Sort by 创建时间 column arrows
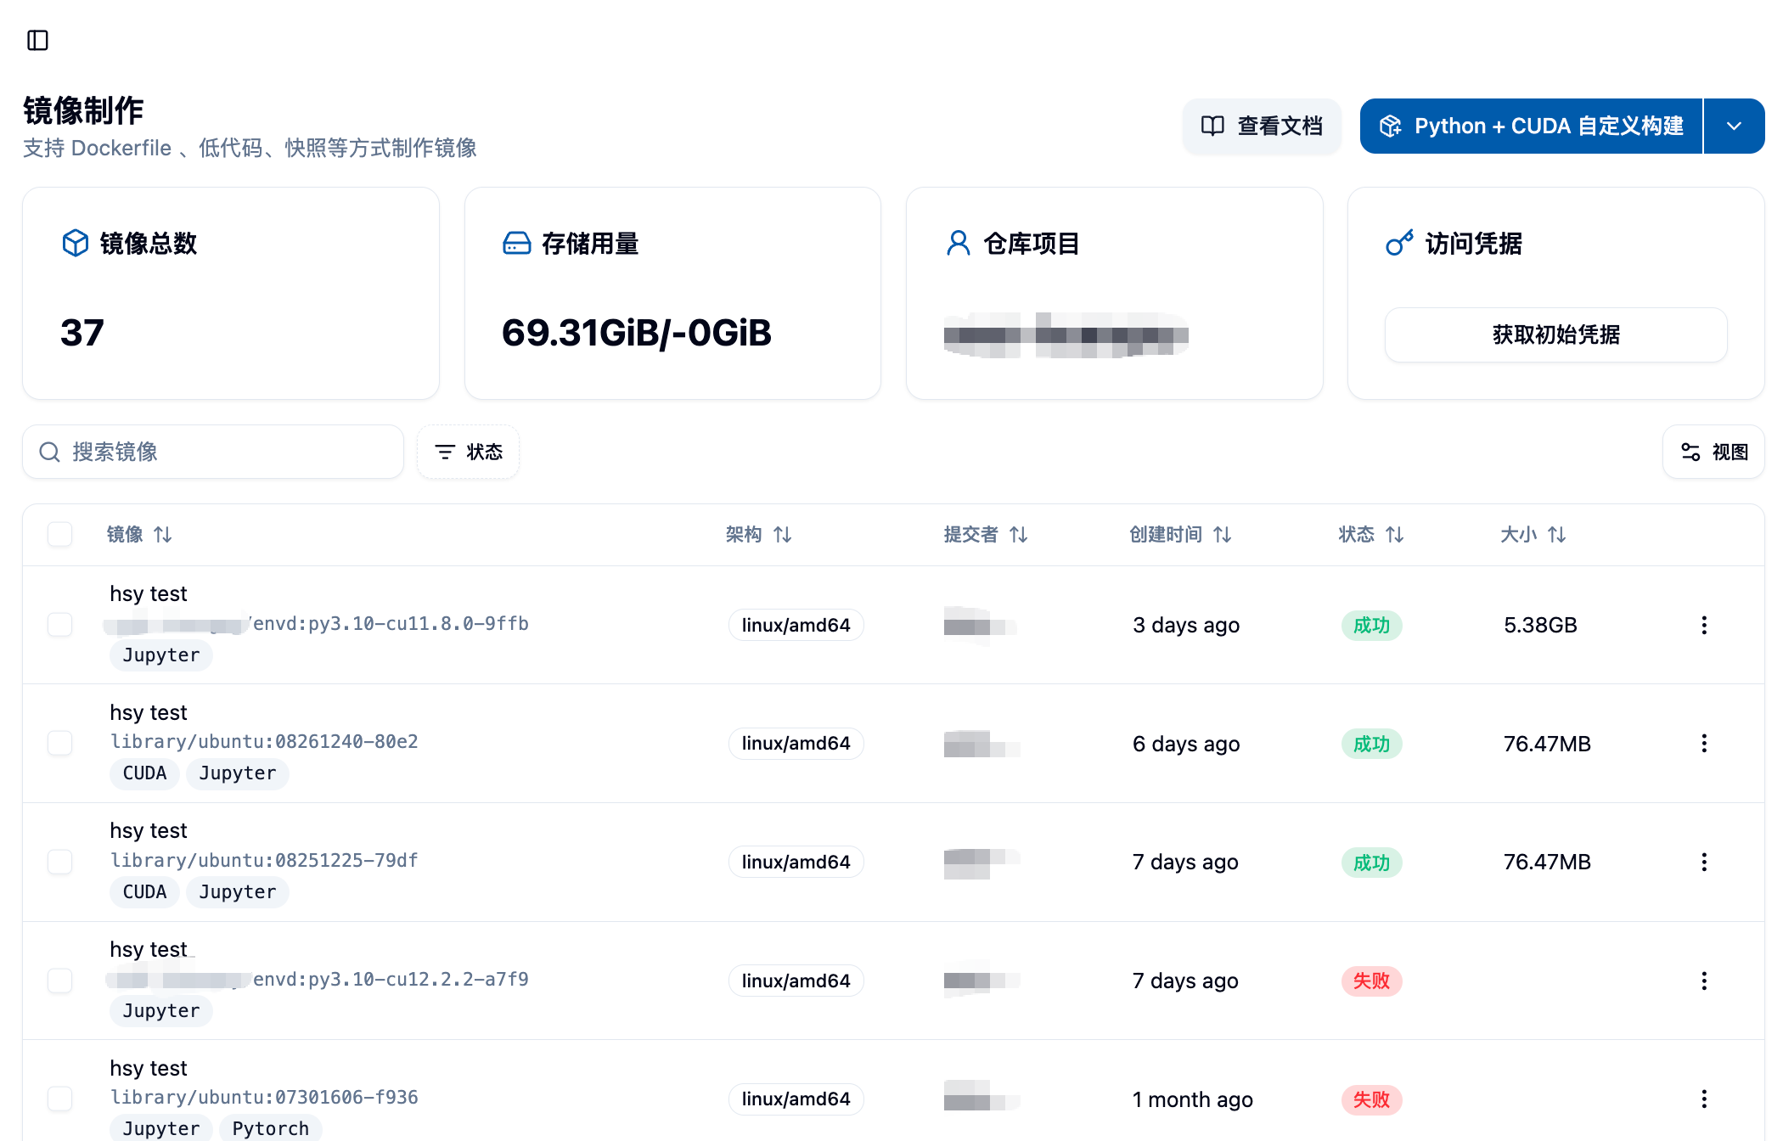 pyautogui.click(x=1222, y=535)
